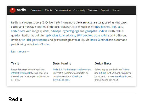Click the Redis logo icon

[x=13, y=10]
